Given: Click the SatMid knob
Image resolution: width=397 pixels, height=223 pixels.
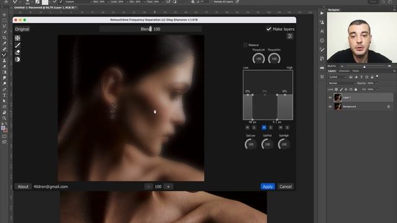Looking at the screenshot, I should (x=267, y=144).
